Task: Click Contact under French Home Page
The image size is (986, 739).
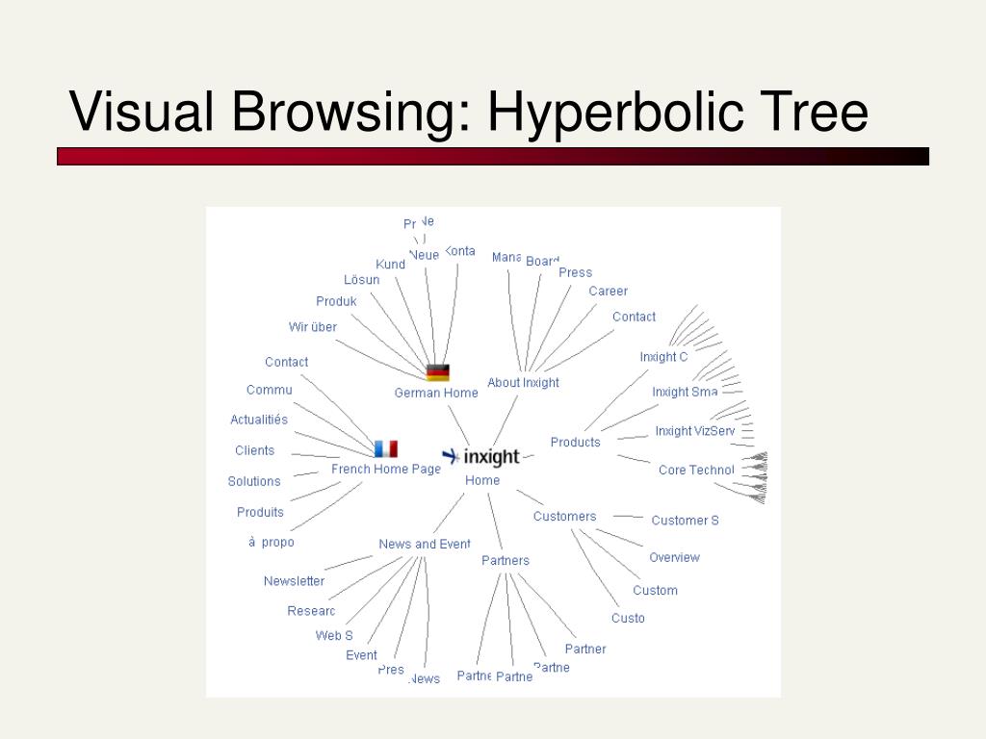Action: [286, 362]
